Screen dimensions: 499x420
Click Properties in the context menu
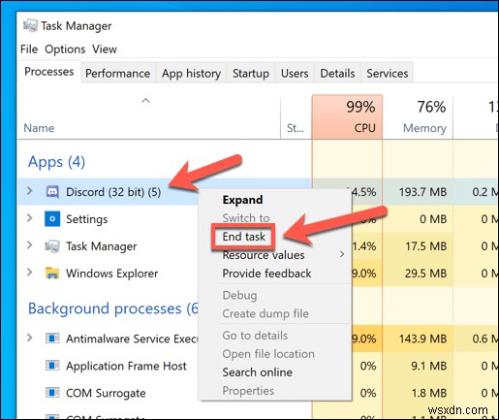click(248, 391)
